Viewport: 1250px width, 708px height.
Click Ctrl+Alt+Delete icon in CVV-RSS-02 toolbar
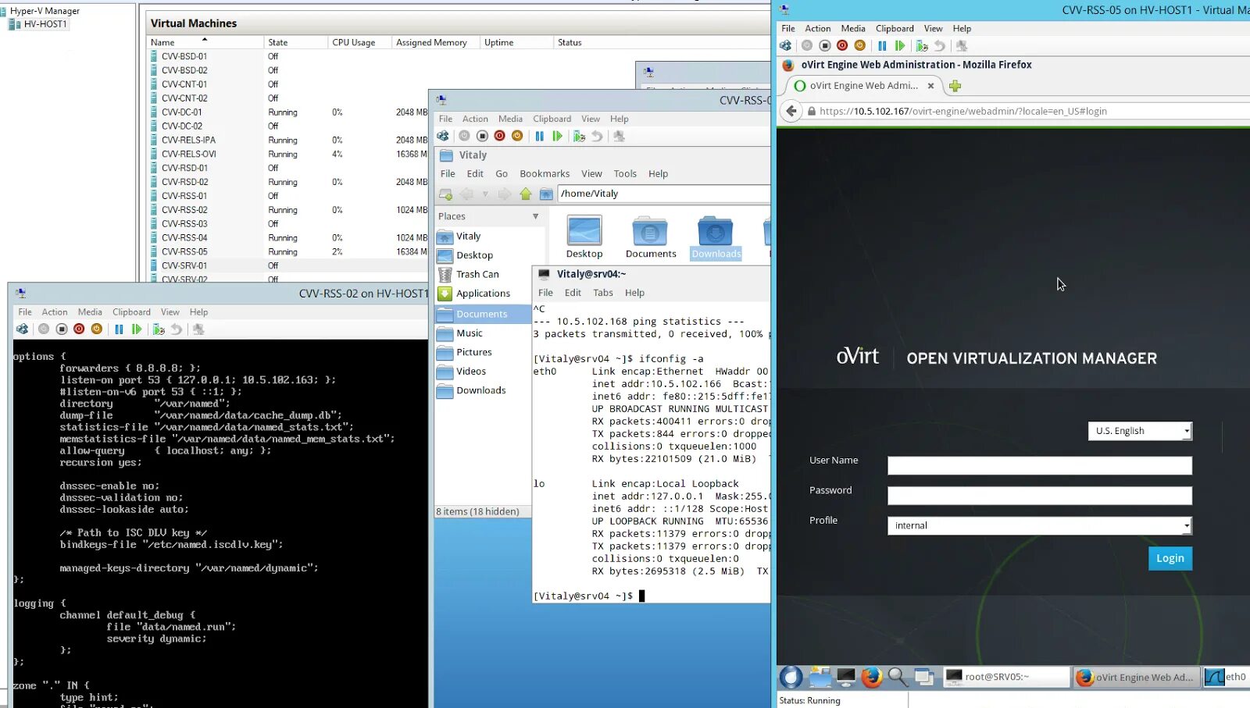(x=23, y=329)
